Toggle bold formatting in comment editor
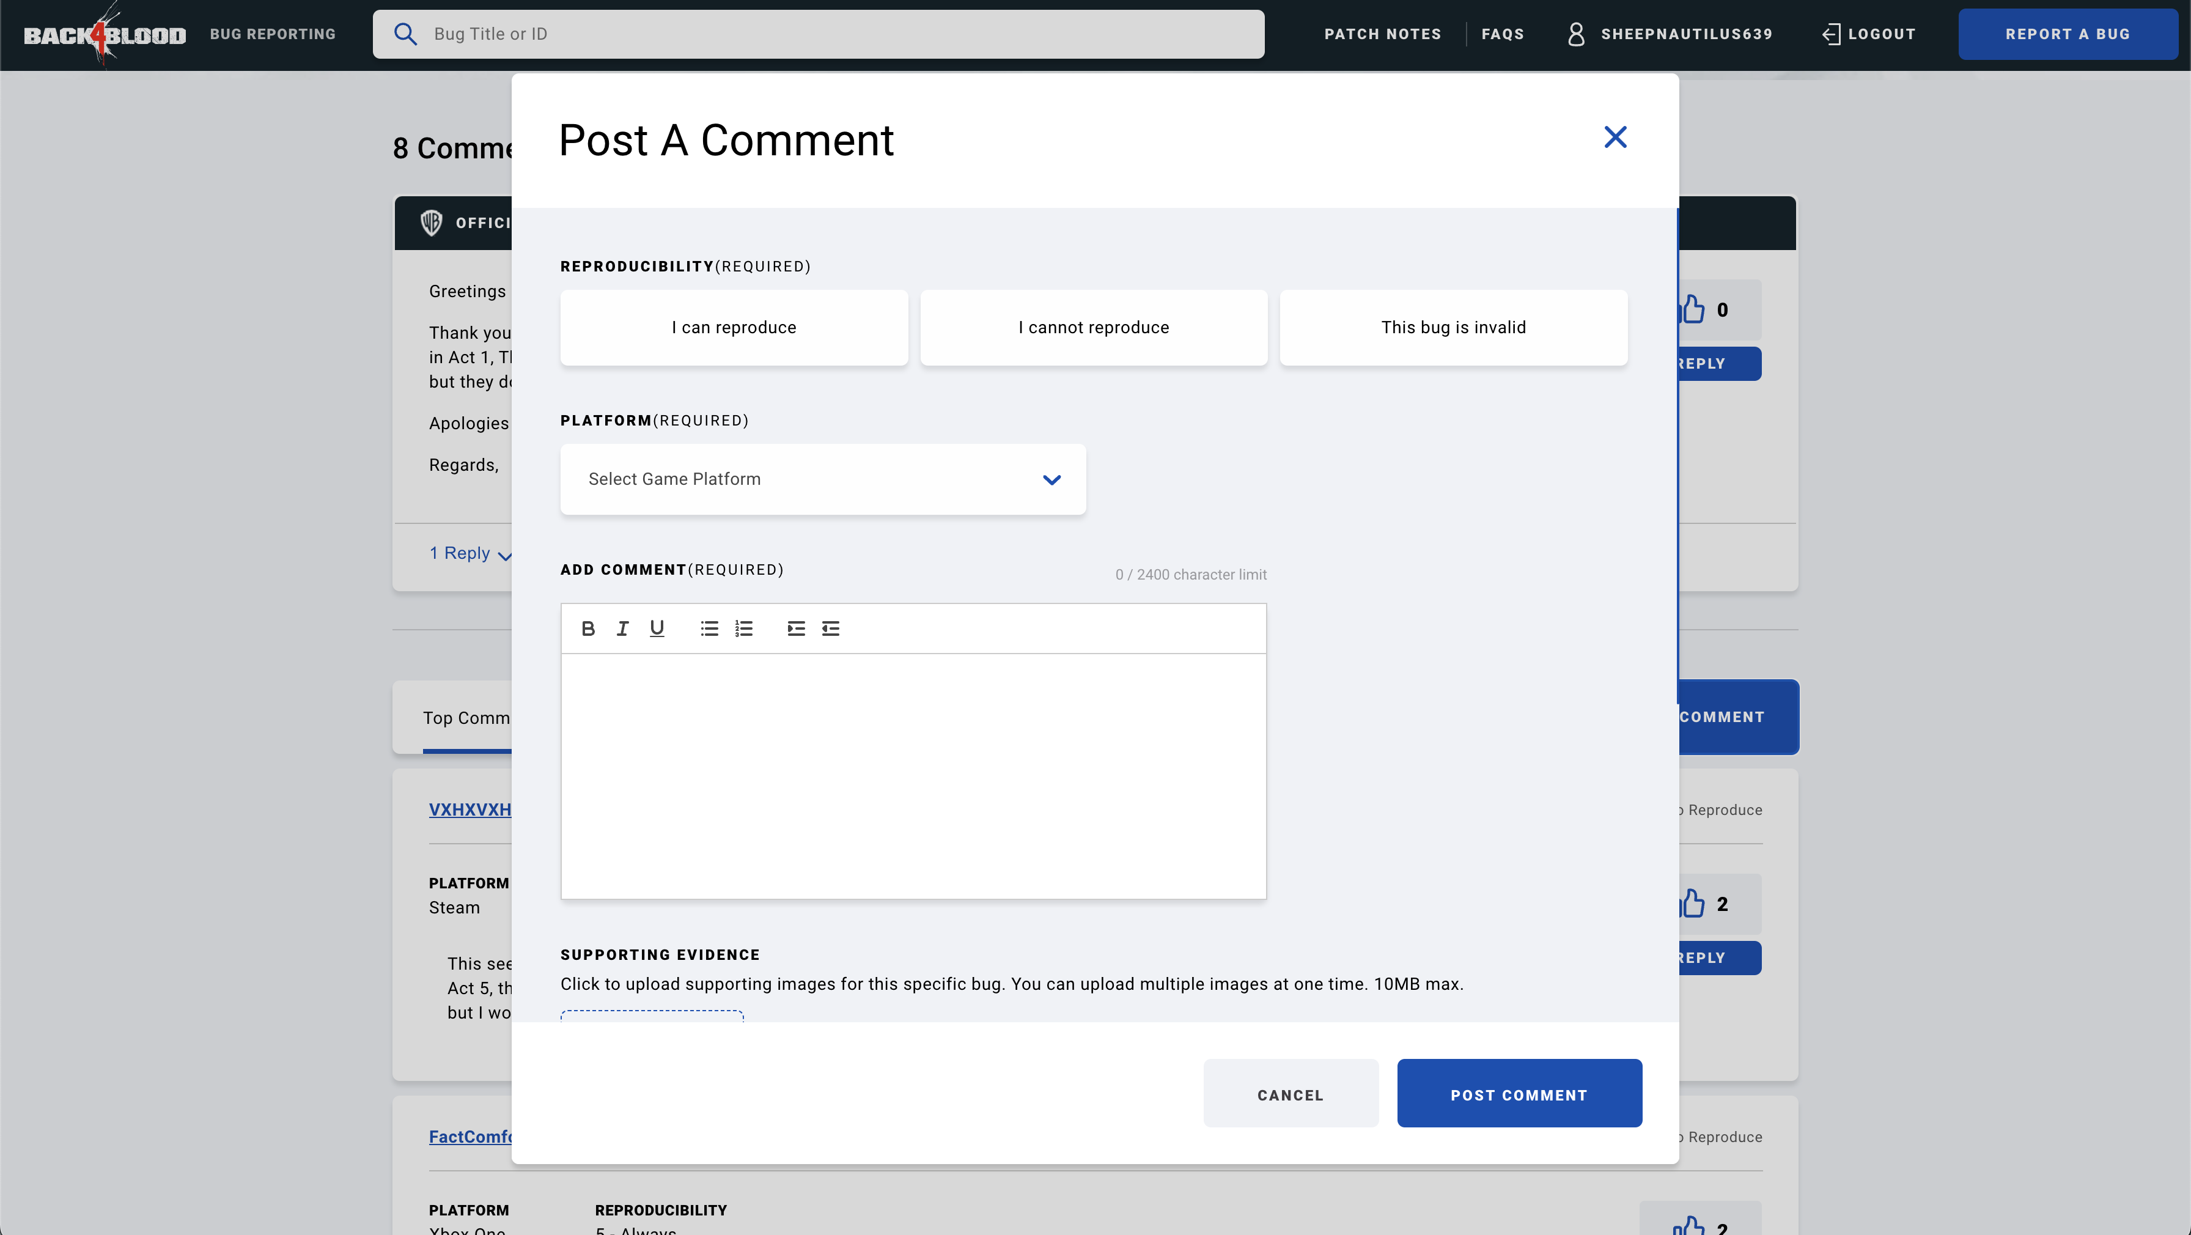Screen dimensions: 2191x1235 coord(587,629)
